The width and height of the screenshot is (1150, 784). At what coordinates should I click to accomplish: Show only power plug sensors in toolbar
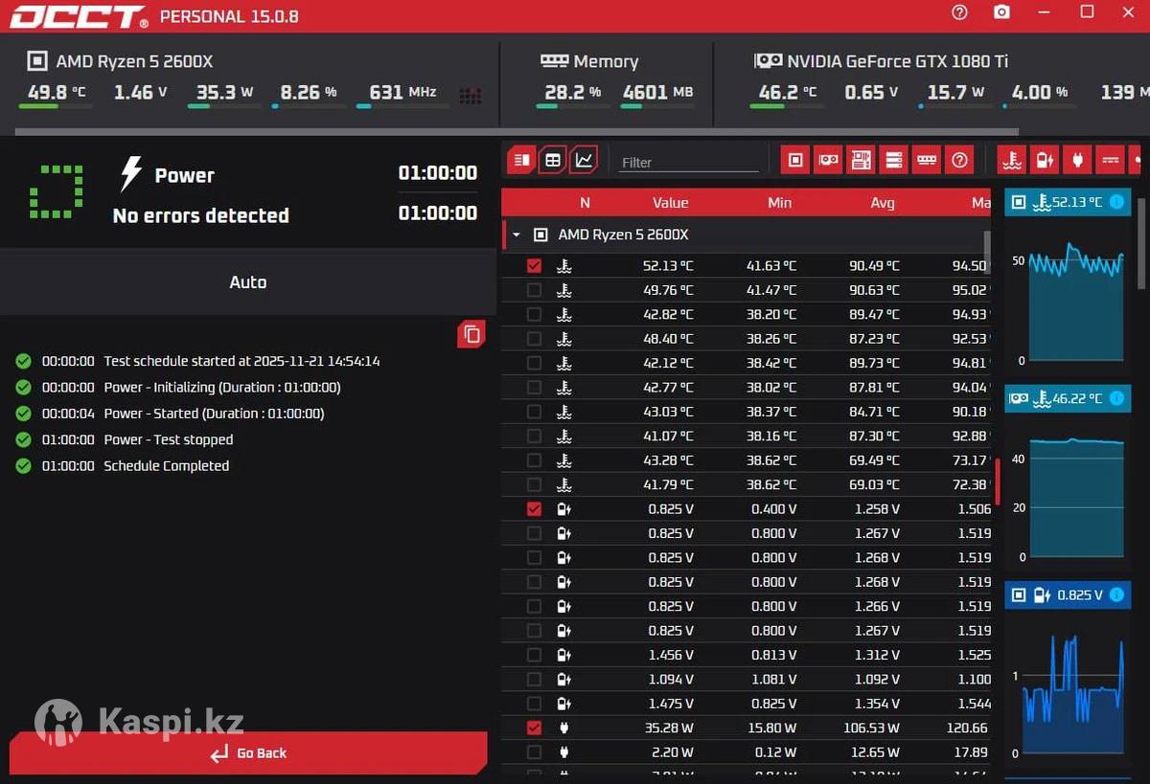pyautogui.click(x=1077, y=160)
